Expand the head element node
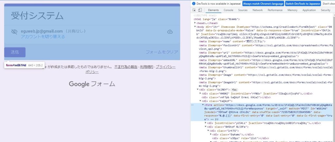335x142 pixels. pyautogui.click(x=195, y=23)
